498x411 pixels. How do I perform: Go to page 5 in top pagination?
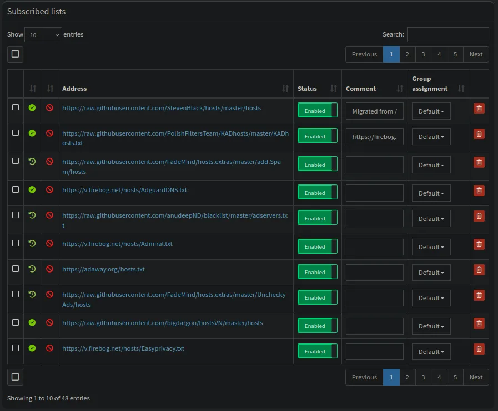pyautogui.click(x=455, y=54)
